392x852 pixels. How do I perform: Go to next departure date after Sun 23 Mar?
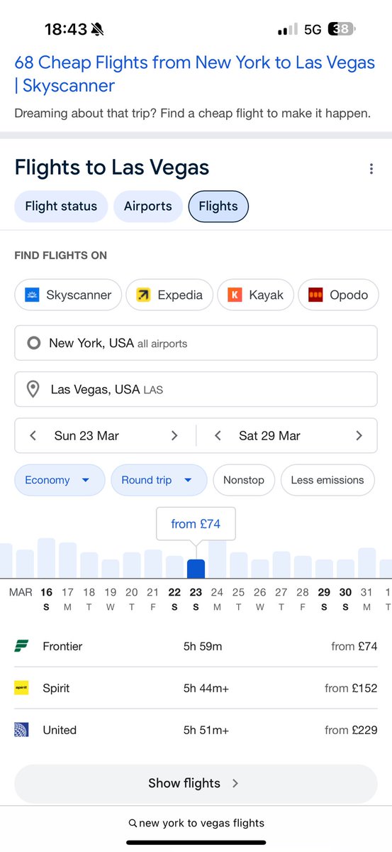point(174,436)
